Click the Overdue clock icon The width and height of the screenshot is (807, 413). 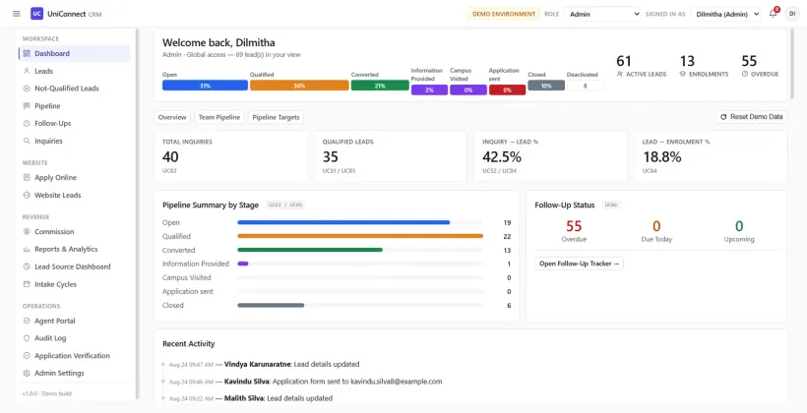(745, 74)
